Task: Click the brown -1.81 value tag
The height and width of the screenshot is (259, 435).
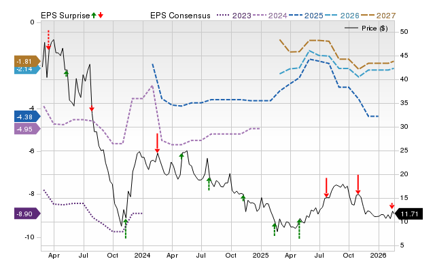Action: (x=27, y=62)
